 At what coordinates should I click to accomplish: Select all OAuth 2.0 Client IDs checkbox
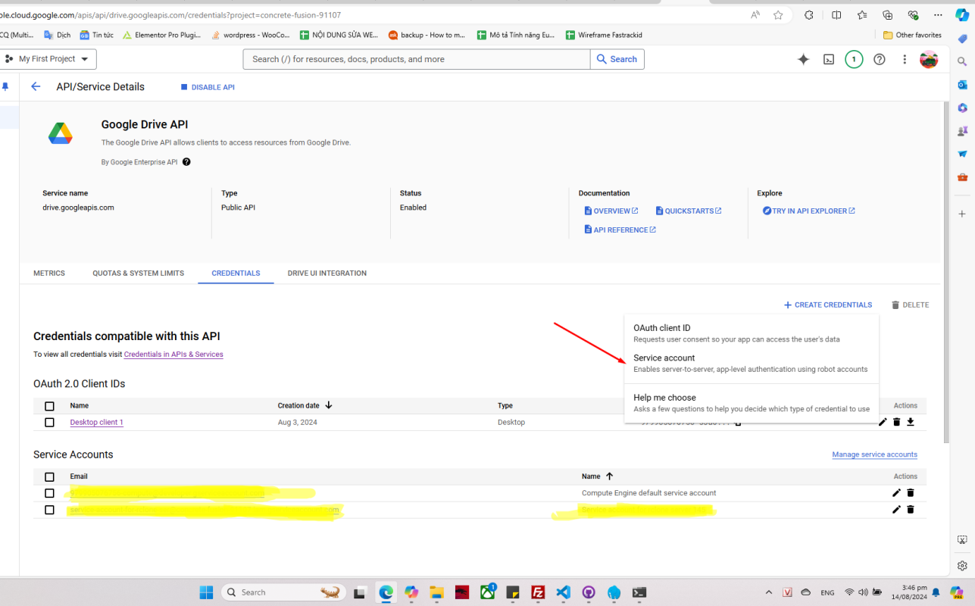[x=49, y=406]
